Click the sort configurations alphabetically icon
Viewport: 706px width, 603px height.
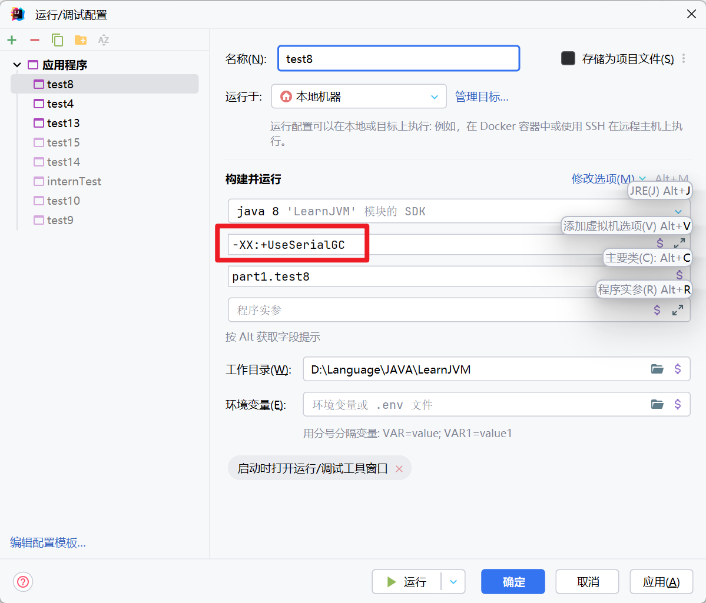104,40
